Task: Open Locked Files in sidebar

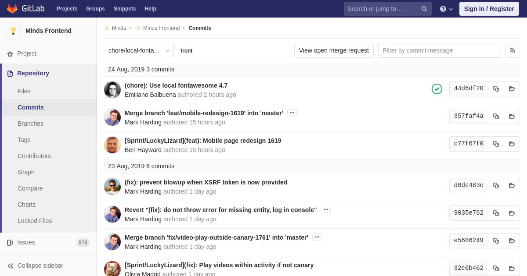Action: tap(35, 221)
